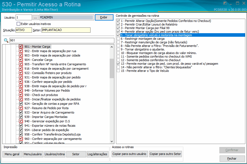Select row 941 - Exportar número de notas fiscais
The height and width of the screenshot is (164, 247).
click(x=50, y=126)
